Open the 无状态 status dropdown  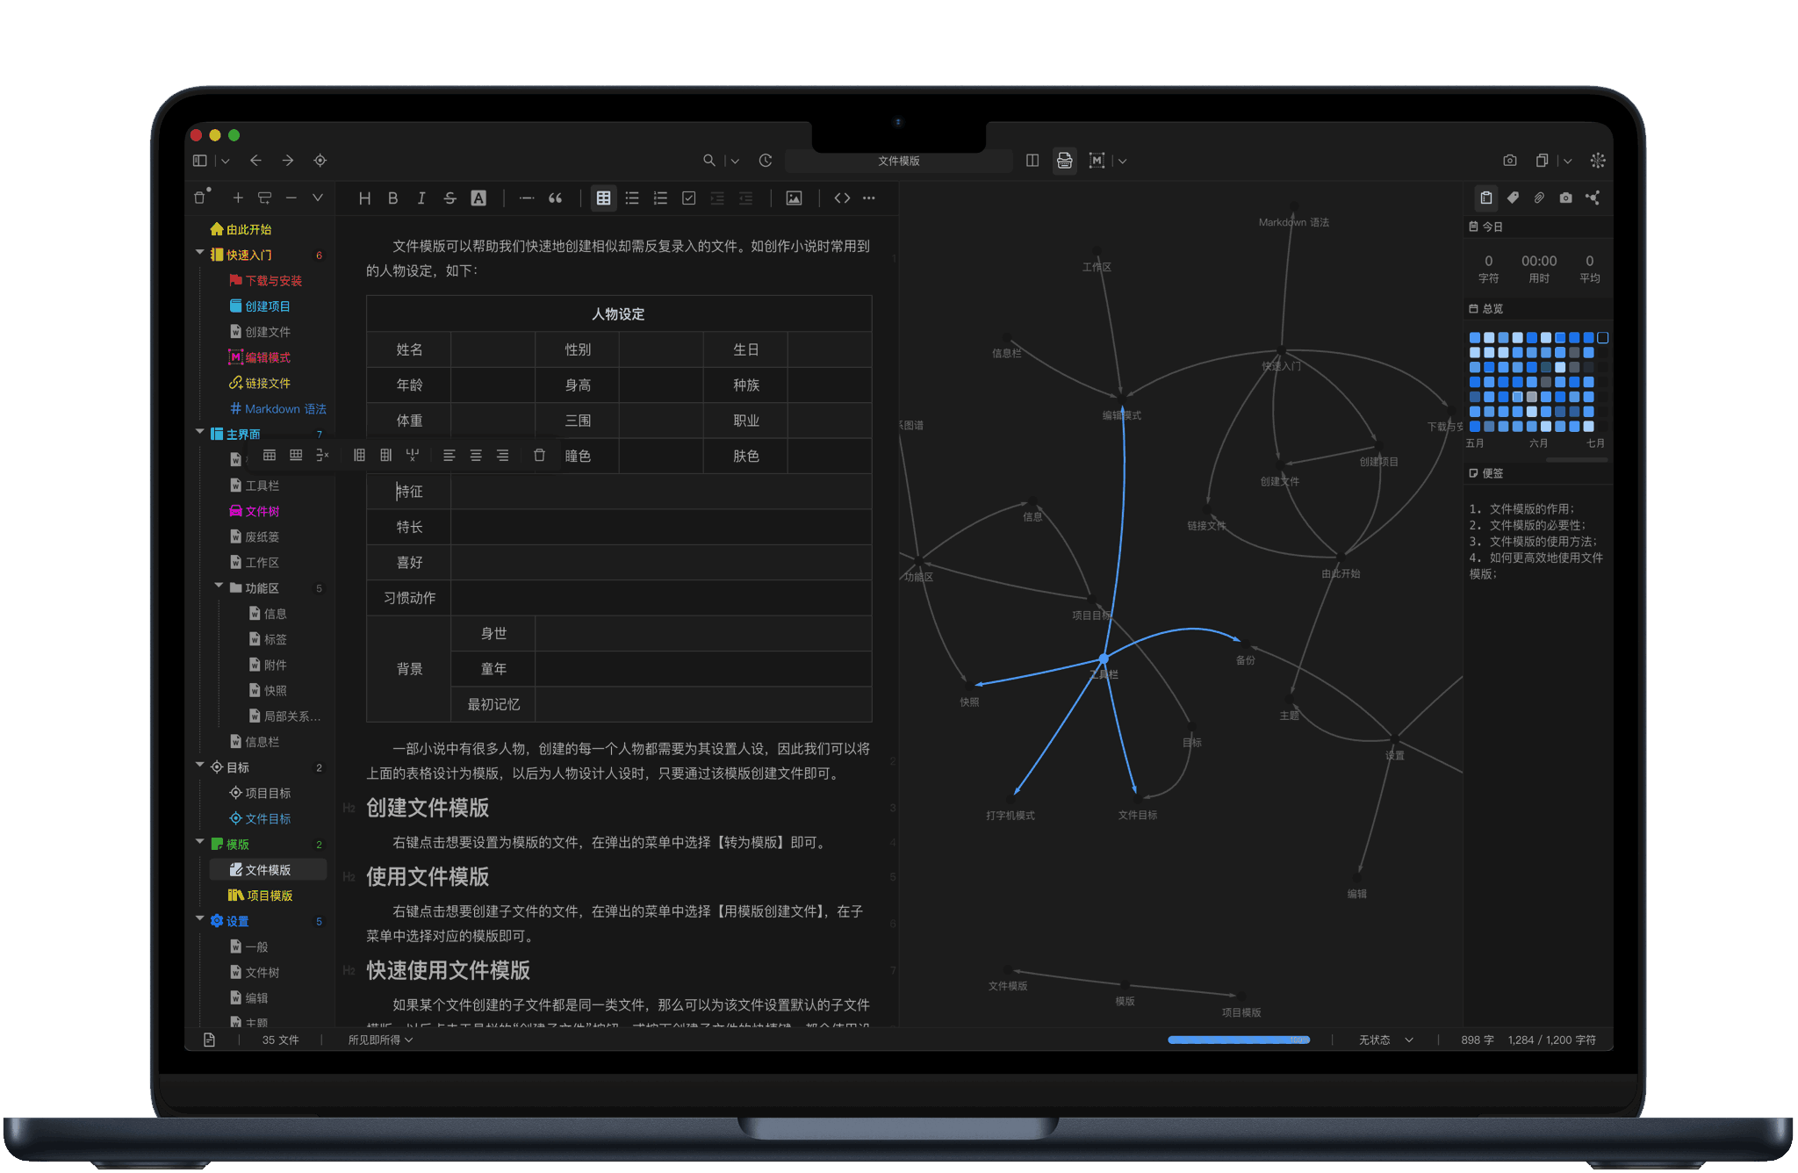1385,1040
